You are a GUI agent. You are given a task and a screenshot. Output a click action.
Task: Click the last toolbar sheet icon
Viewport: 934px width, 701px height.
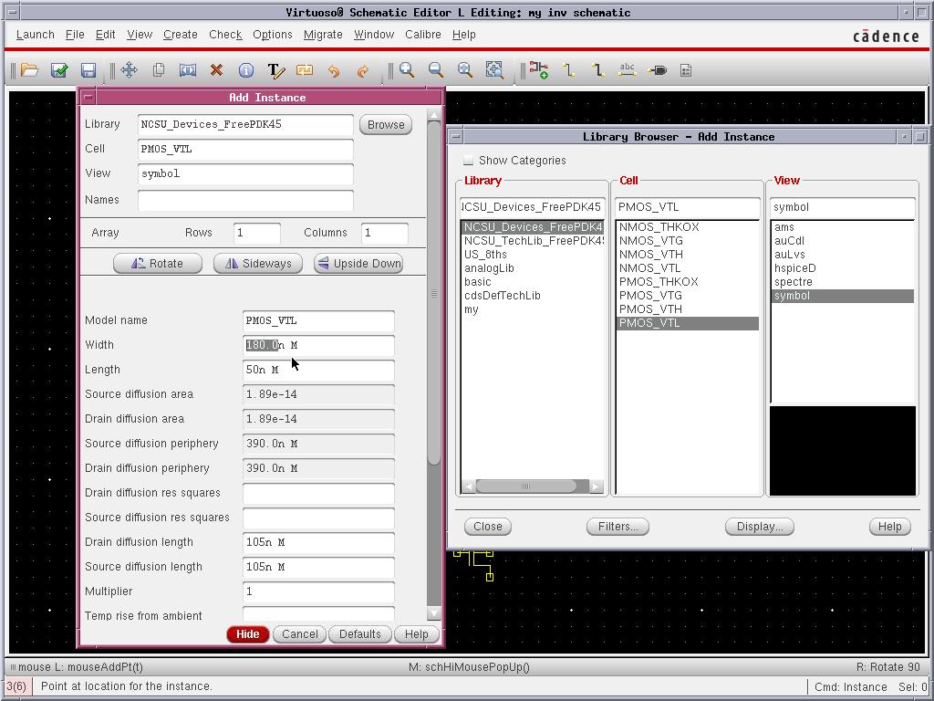tap(686, 71)
